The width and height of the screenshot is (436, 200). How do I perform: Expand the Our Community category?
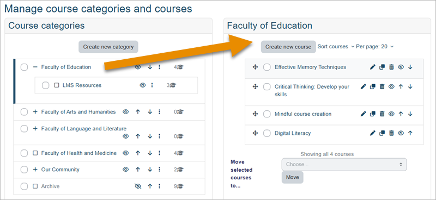(35, 170)
